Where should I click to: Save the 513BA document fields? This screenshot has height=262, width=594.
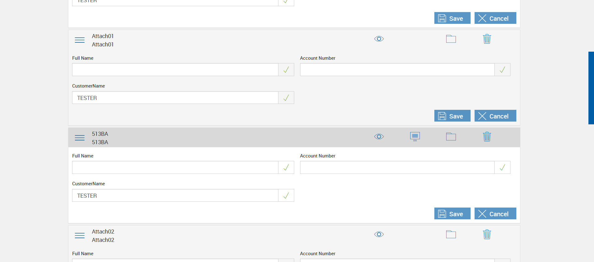[x=452, y=214]
